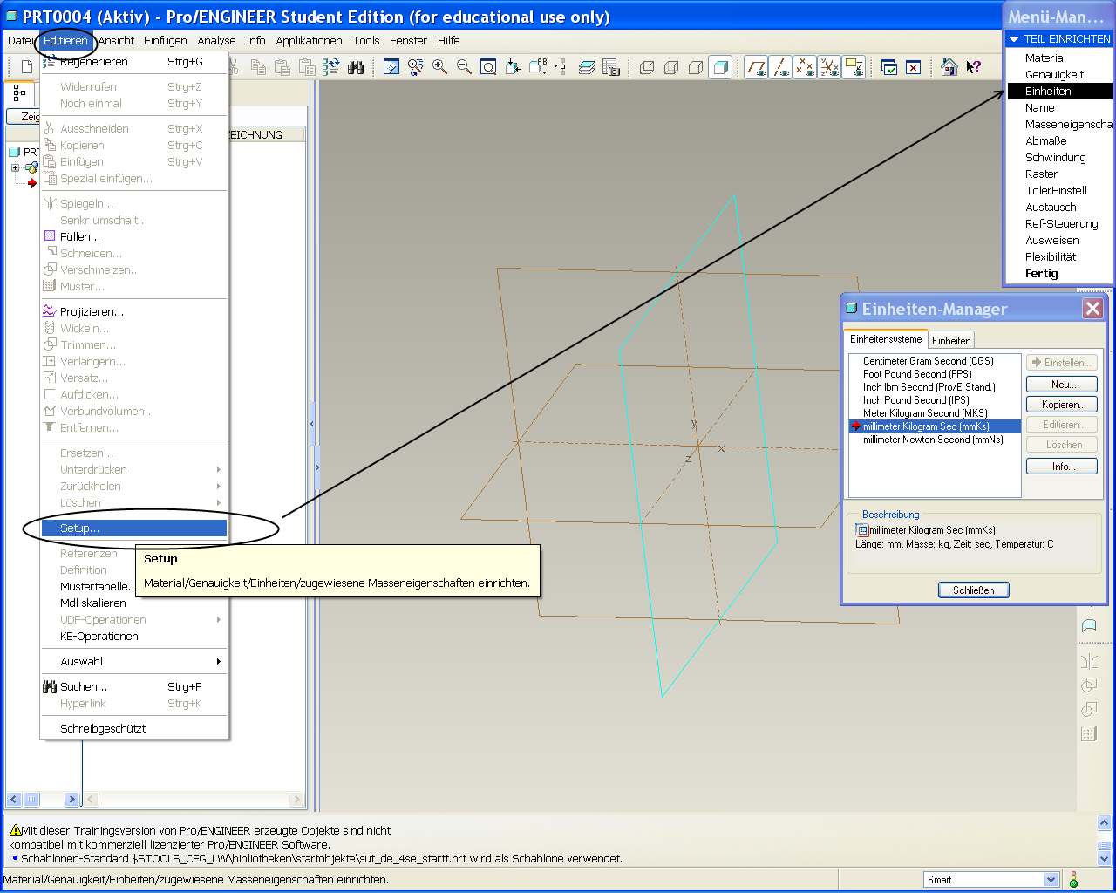The height and width of the screenshot is (893, 1116).
Task: Click the Kopieren... button in Einheiten-Manager
Action: [1062, 405]
